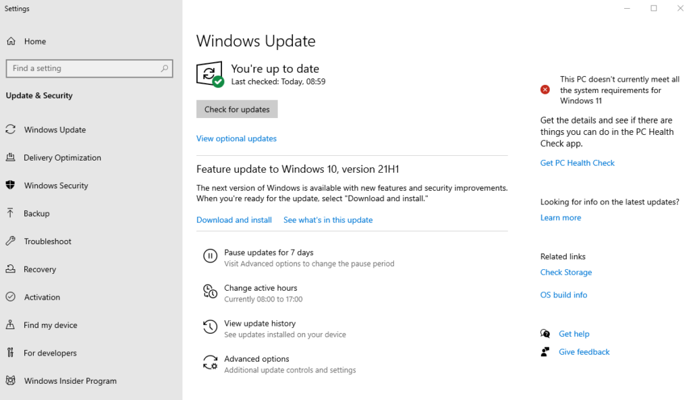Click the search magnifier icon

[165, 68]
